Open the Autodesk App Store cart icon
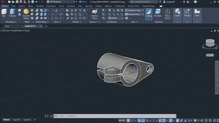The width and height of the screenshot is (219, 123). click(x=184, y=2)
